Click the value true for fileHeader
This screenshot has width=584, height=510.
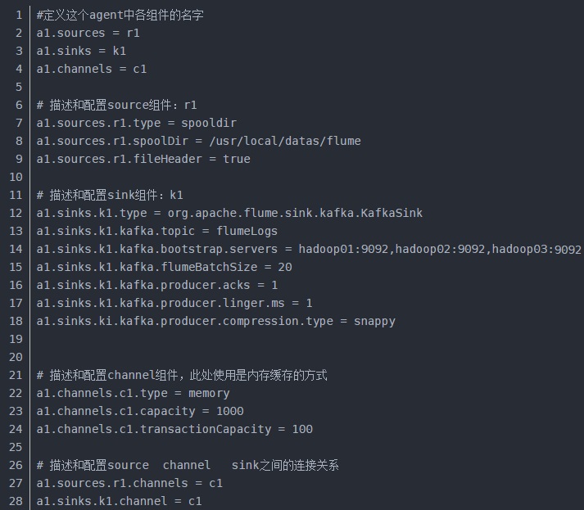pos(237,160)
